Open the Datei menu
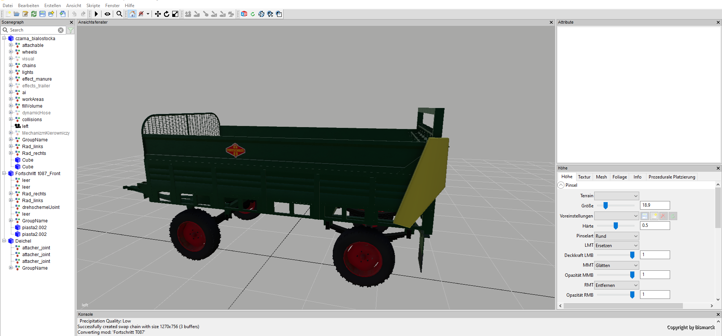Viewport: 722px width, 336px height. pos(8,5)
